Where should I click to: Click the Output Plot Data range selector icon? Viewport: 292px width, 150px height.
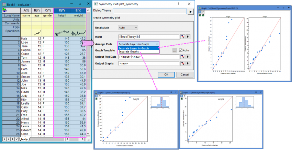coord(183,57)
